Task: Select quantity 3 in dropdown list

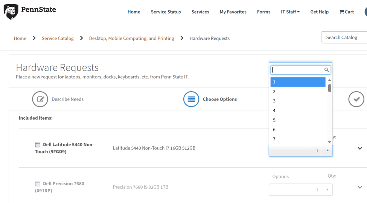Action: point(298,101)
